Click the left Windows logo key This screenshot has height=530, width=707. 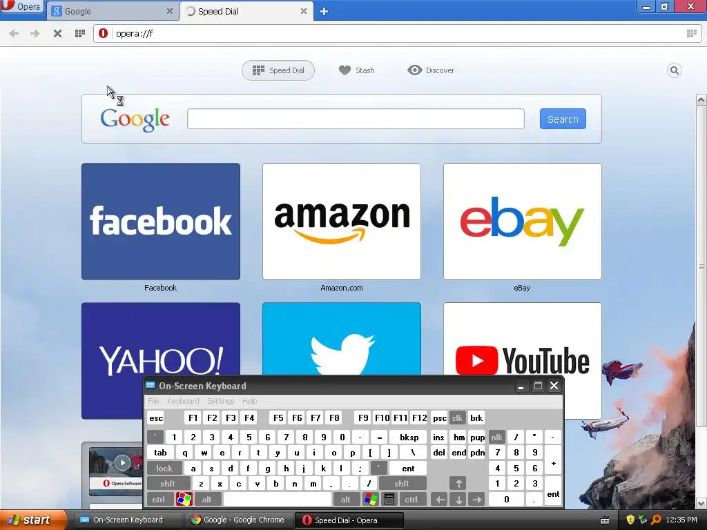click(184, 500)
